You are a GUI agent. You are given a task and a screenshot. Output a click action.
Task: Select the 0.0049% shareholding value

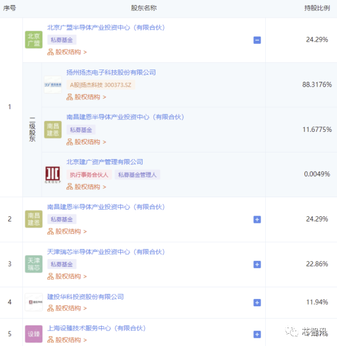pos(317,174)
